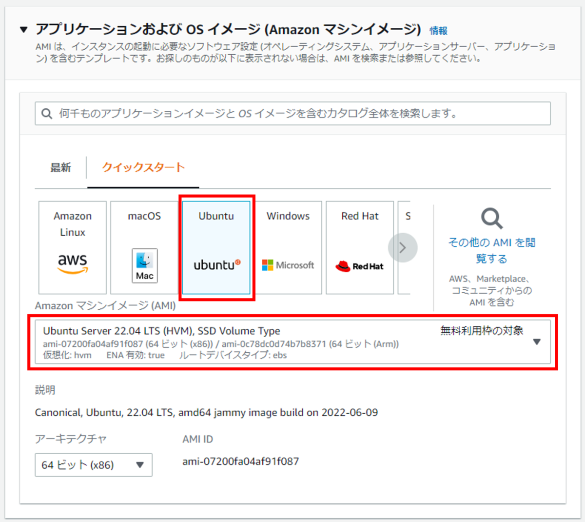Click the '情報' info link

[x=438, y=31]
